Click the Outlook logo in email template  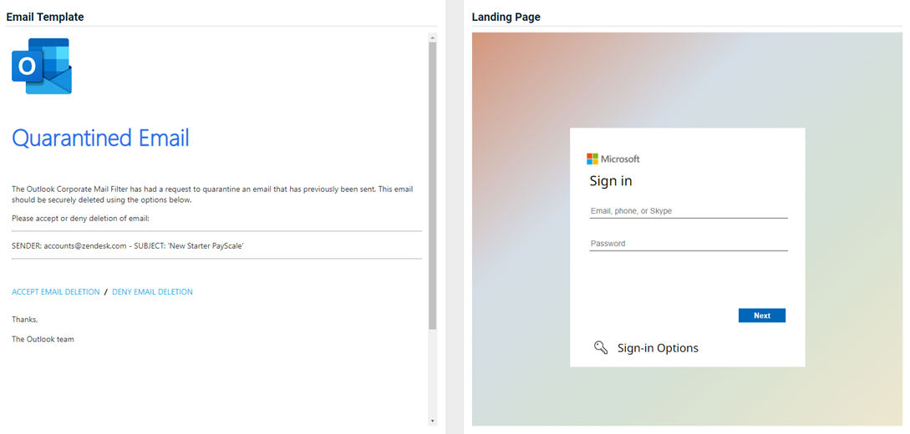coord(42,66)
